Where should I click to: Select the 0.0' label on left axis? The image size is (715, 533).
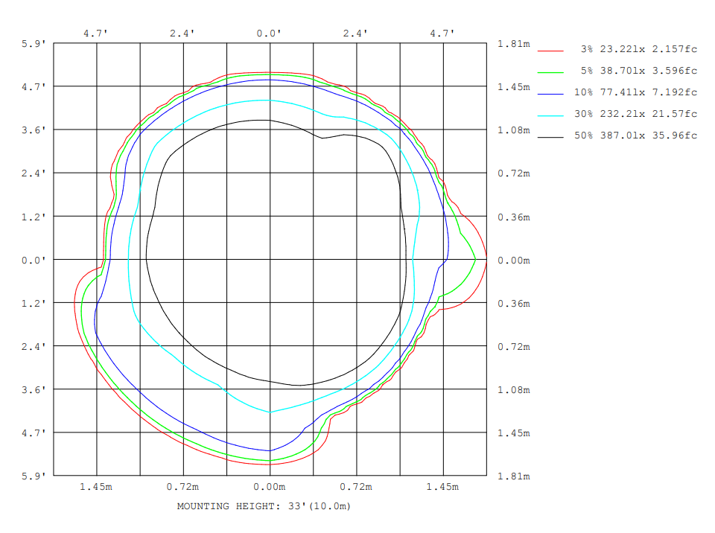click(x=34, y=261)
